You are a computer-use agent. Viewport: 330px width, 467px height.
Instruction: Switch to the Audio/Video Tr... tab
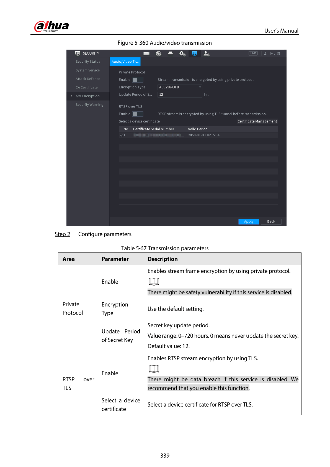pyautogui.click(x=125, y=62)
